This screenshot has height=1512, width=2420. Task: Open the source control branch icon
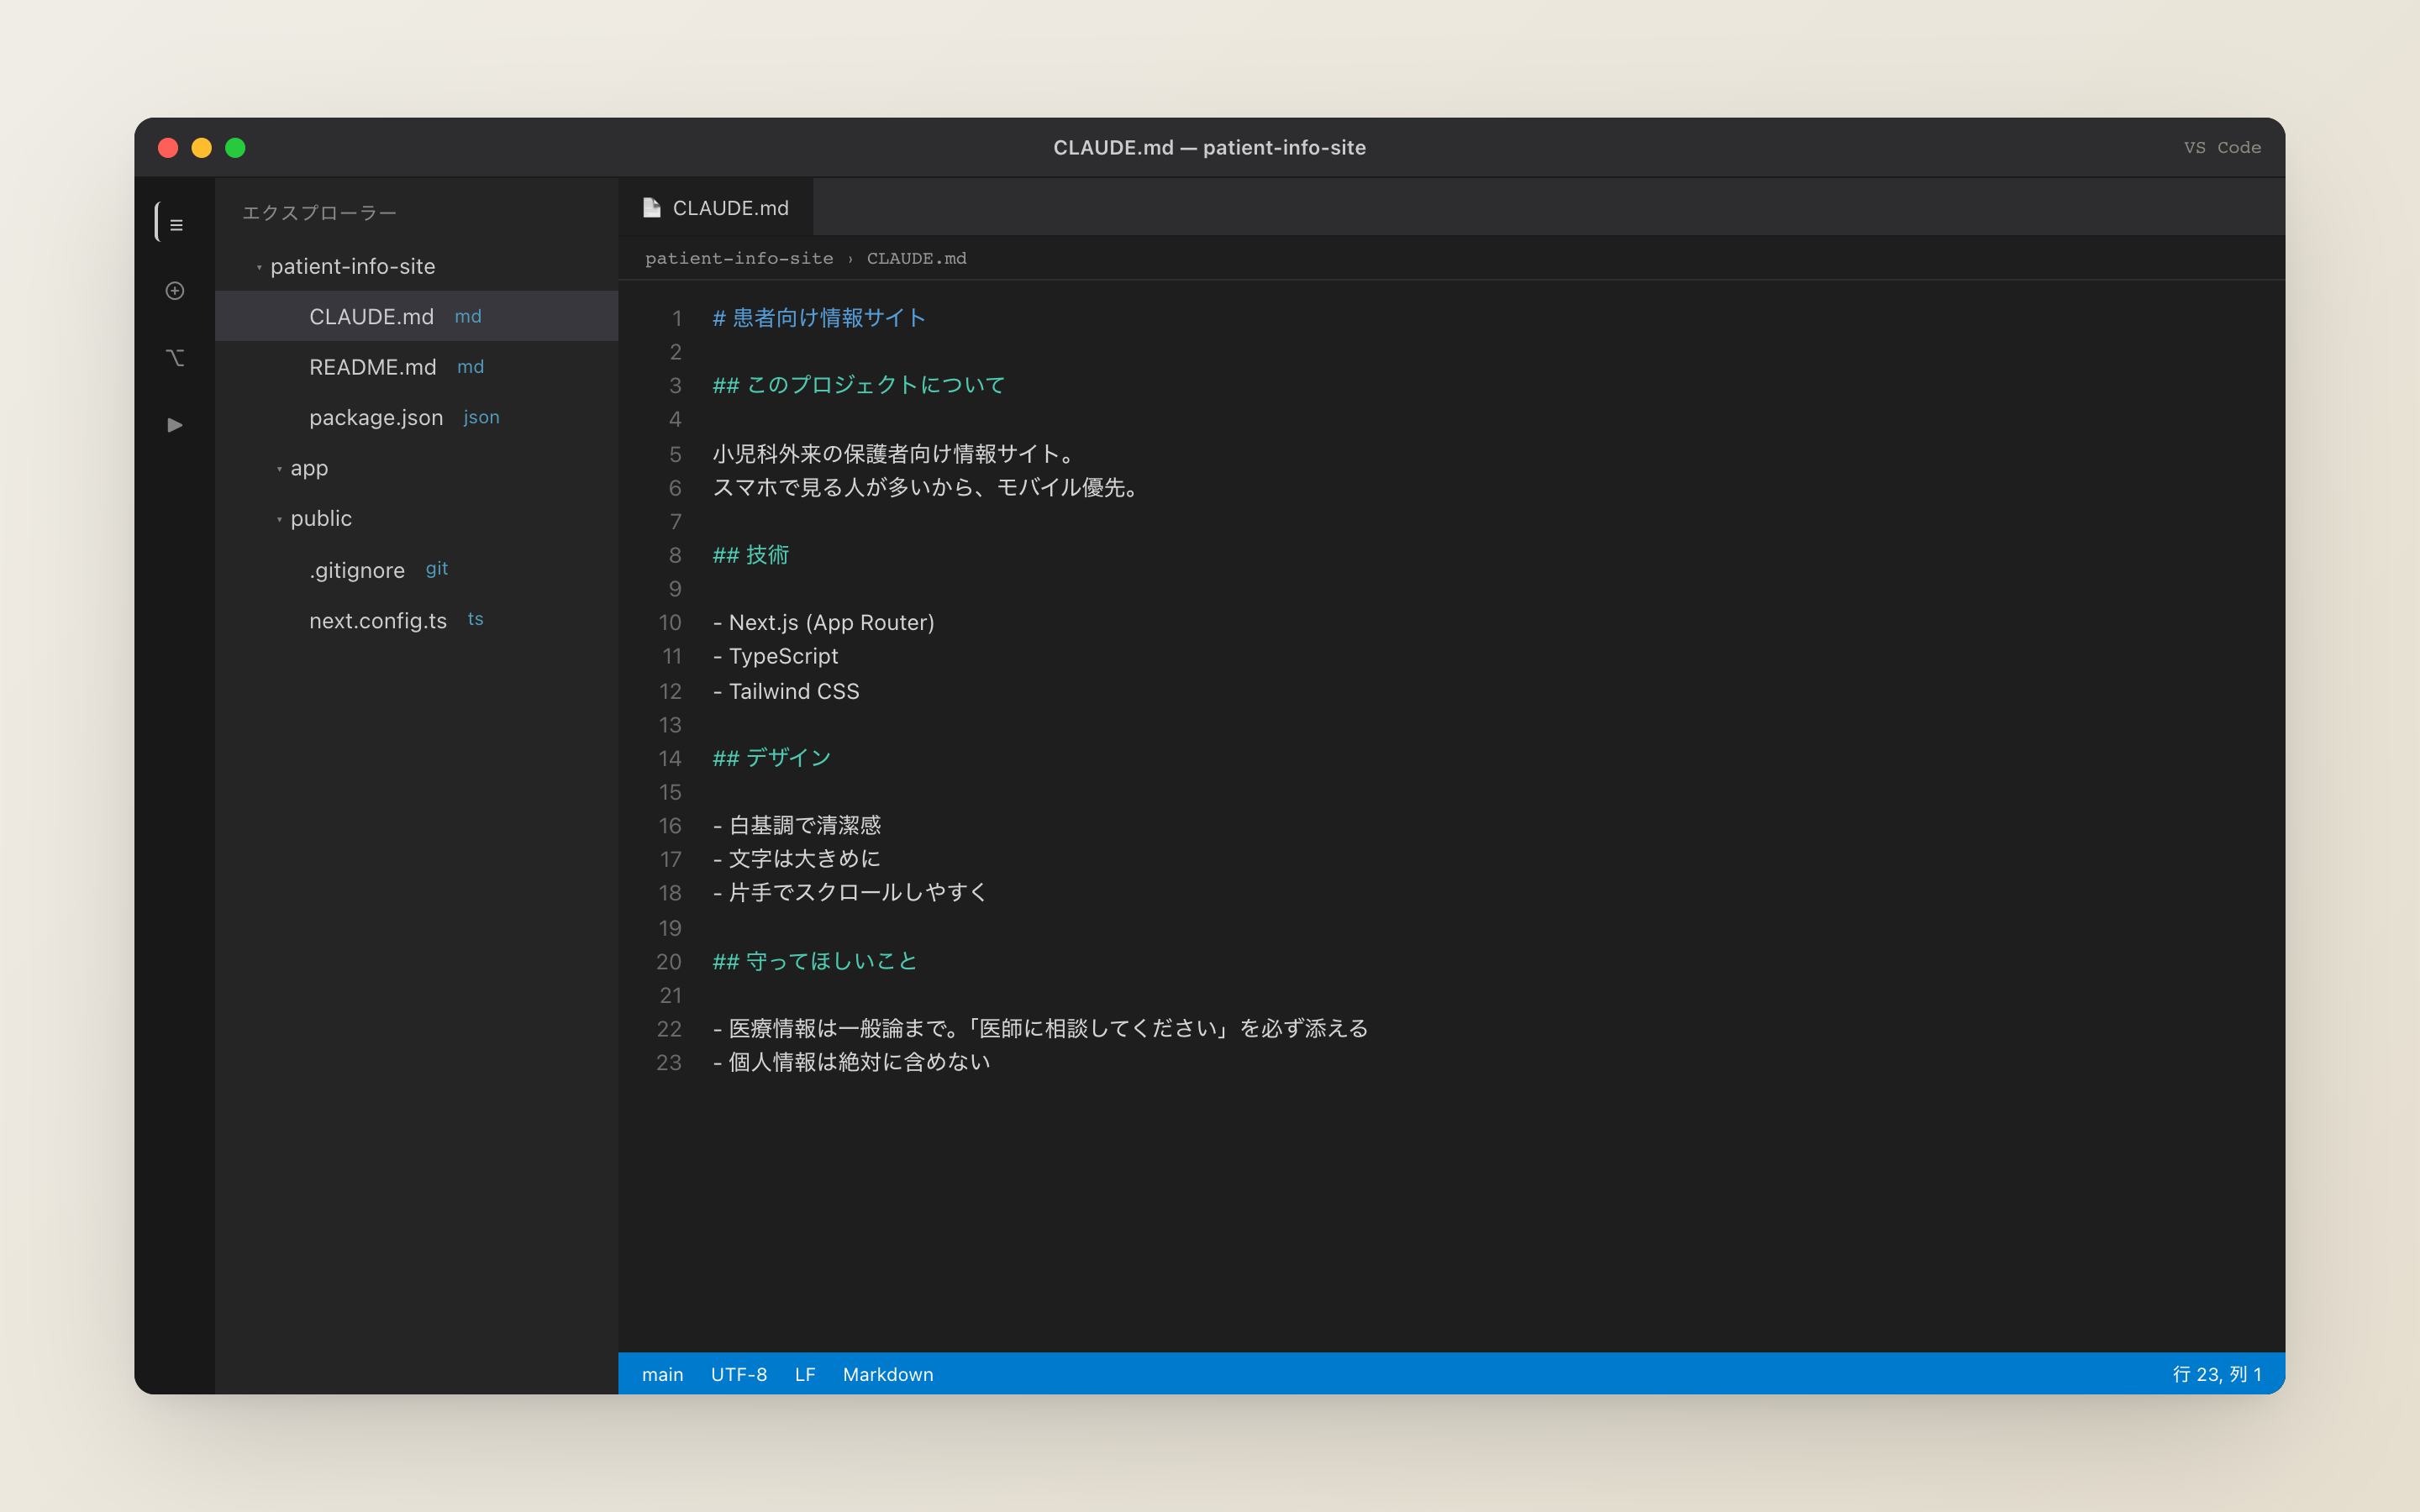pyautogui.click(x=175, y=357)
